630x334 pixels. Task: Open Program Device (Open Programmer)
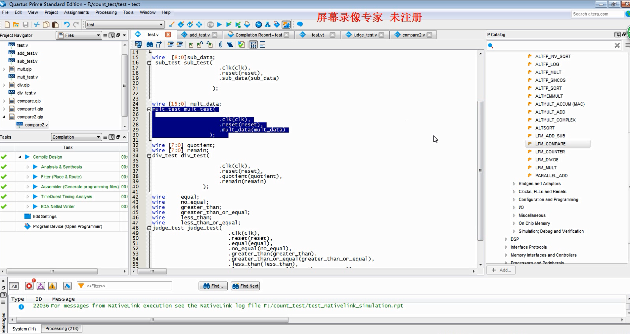pos(67,226)
